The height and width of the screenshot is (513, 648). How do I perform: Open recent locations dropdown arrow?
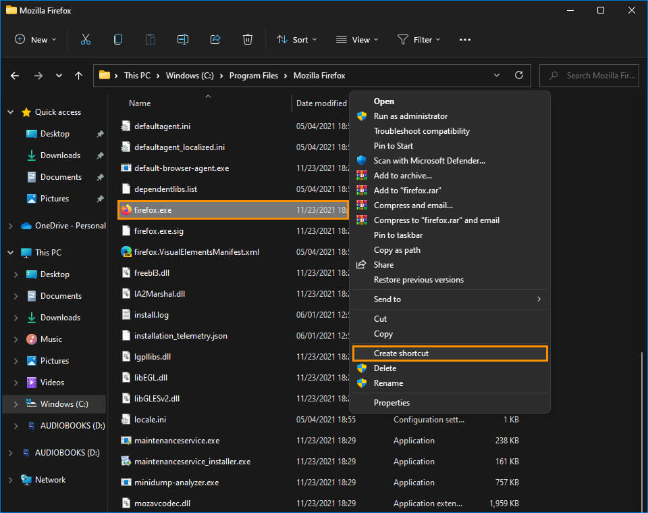pyautogui.click(x=59, y=76)
